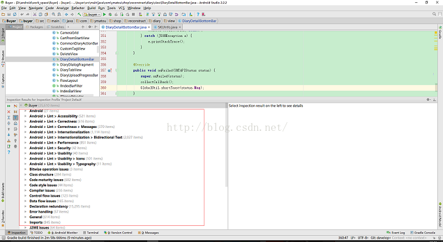The width and height of the screenshot is (443, 242).
Task: Switch to the SKUInfo.java editor tab
Action: pyautogui.click(x=167, y=27)
